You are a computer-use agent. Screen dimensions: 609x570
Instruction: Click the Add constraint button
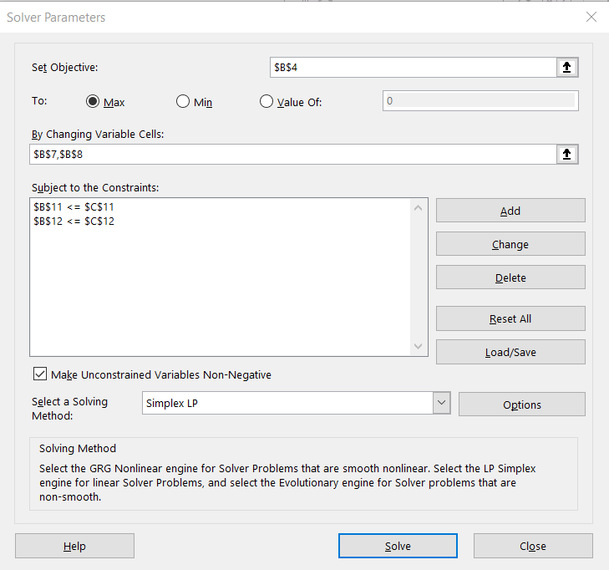coord(510,211)
